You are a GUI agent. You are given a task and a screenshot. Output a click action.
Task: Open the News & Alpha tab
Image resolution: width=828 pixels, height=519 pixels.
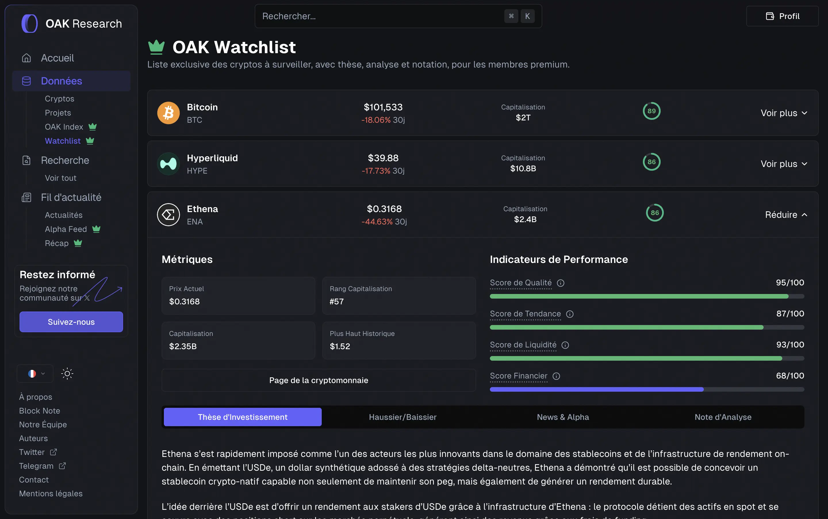[563, 417]
